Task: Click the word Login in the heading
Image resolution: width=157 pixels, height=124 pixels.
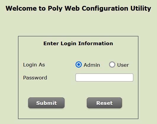Action: tap(68, 44)
